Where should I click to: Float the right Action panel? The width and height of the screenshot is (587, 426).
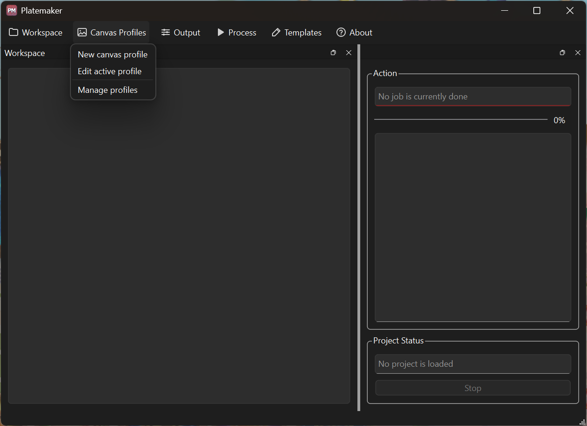coord(562,53)
